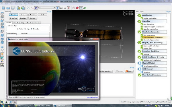The image size is (172, 107).
Task: Switch to the Compress tab
Action: coord(36,23)
